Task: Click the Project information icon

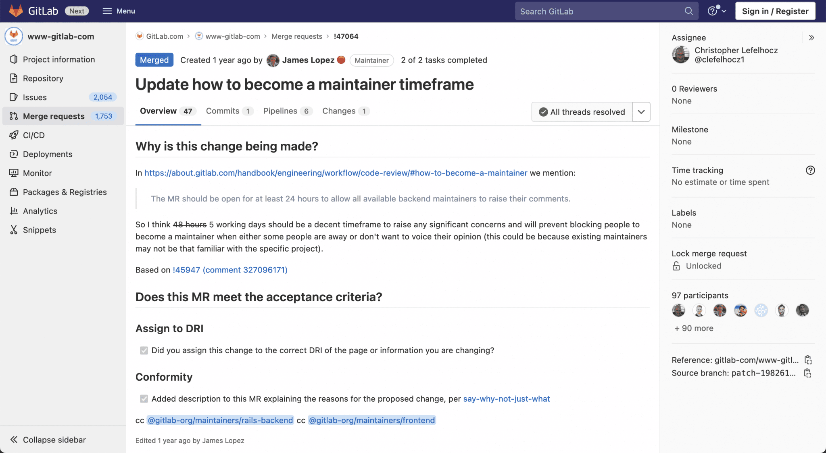Action: click(x=14, y=59)
